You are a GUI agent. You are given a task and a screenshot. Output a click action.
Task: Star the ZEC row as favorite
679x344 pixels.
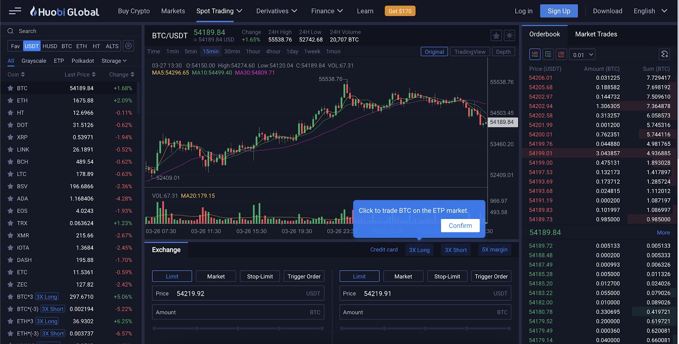pyautogui.click(x=10, y=285)
